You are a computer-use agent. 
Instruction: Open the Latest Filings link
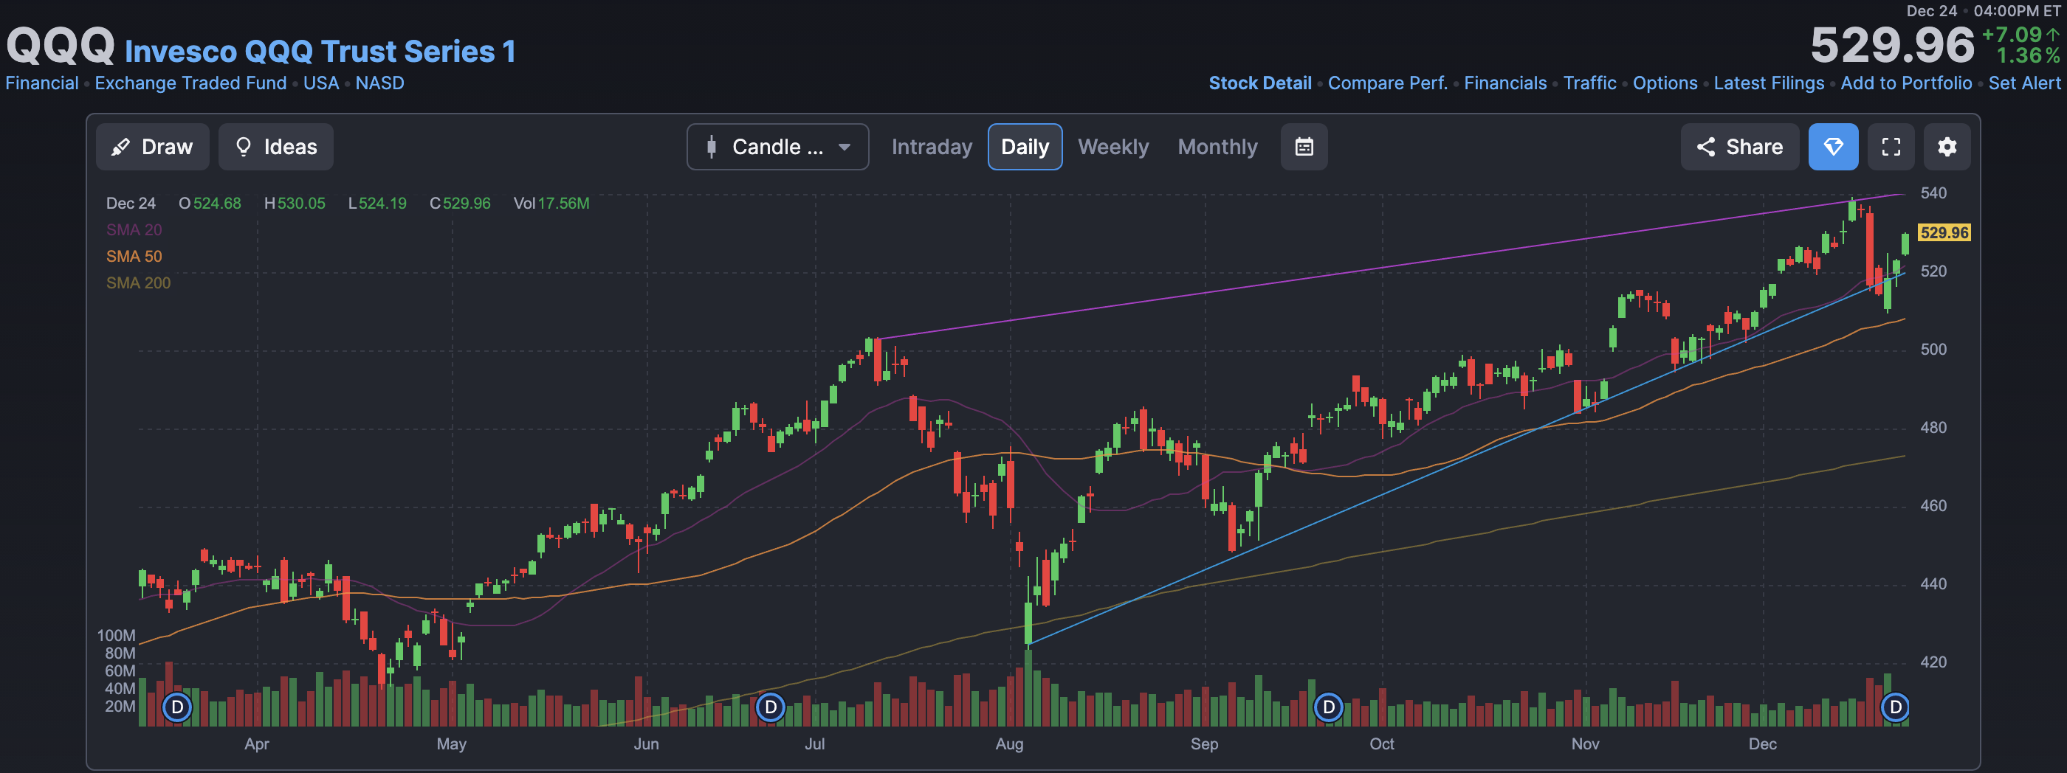[1769, 83]
